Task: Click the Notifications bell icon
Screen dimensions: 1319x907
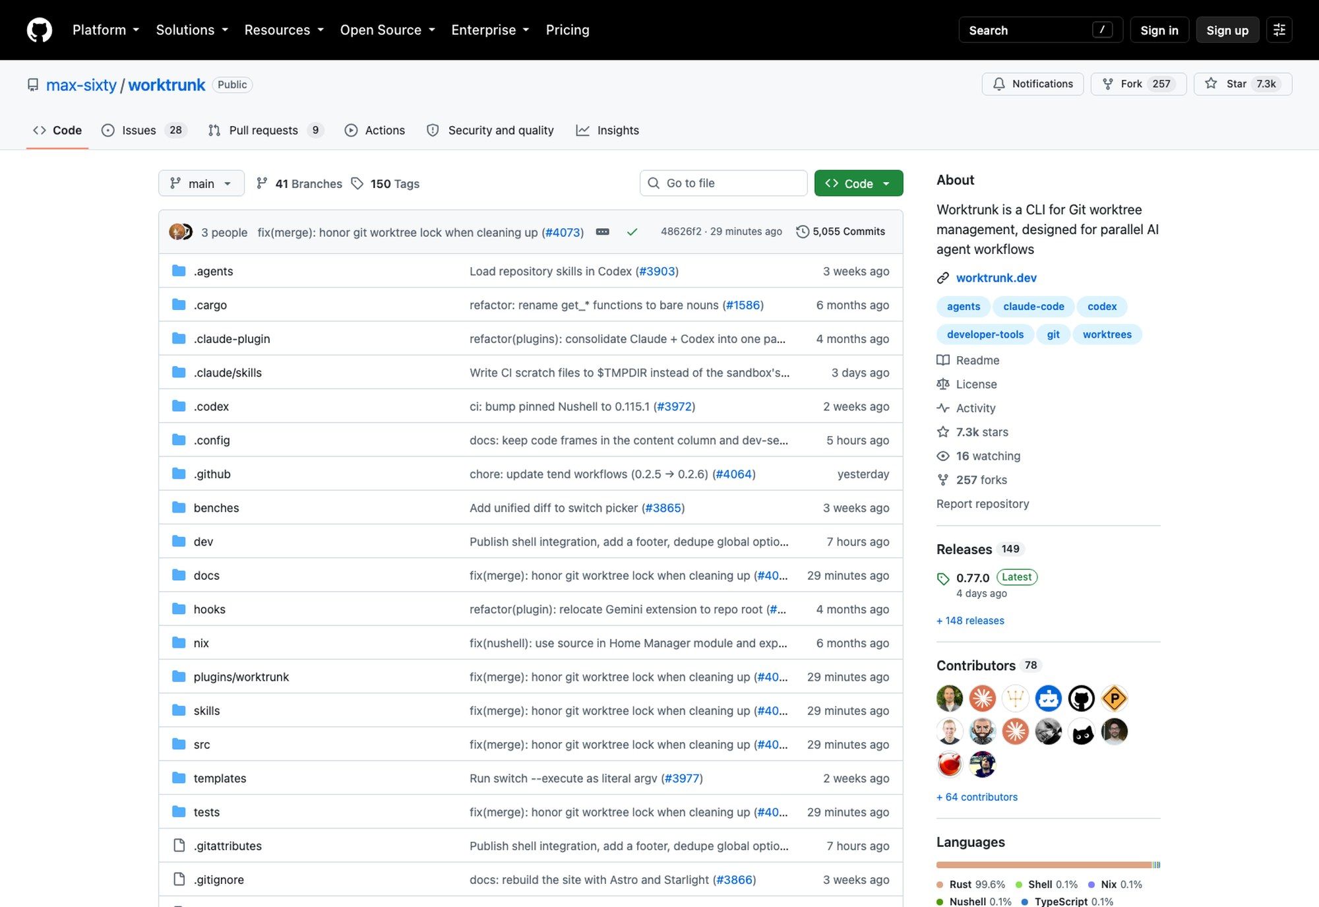Action: click(x=999, y=84)
